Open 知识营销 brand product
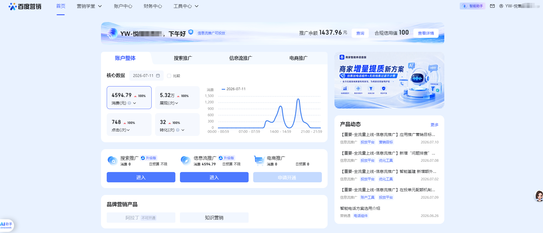 [x=214, y=218]
